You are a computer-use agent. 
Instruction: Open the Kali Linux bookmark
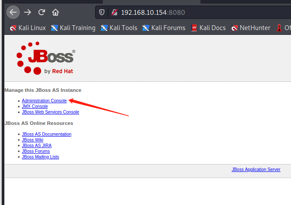coord(28,28)
